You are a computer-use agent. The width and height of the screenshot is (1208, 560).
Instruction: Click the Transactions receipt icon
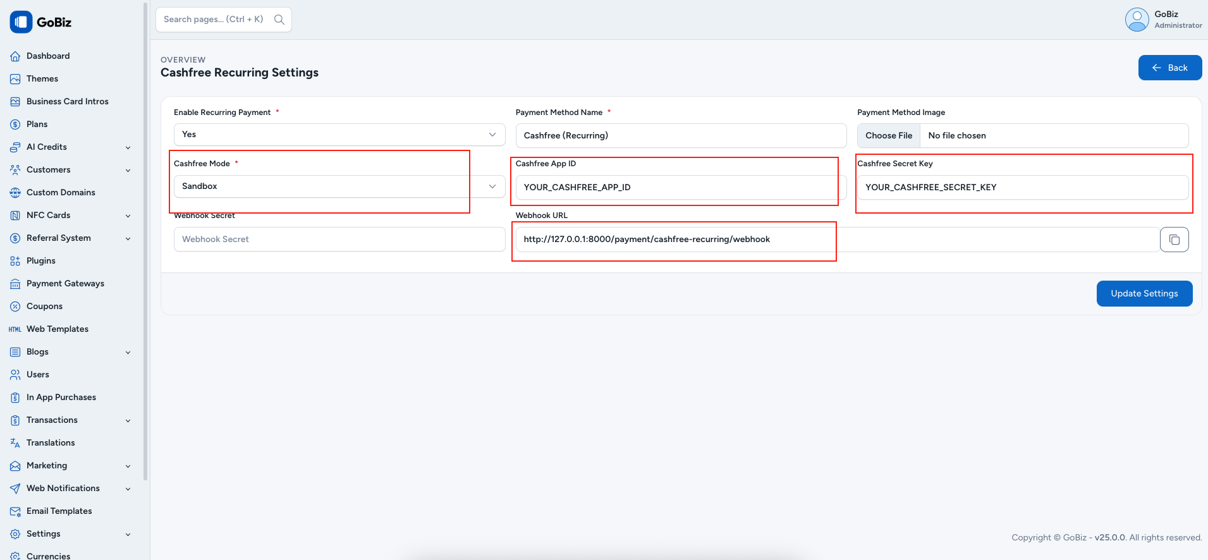15,420
